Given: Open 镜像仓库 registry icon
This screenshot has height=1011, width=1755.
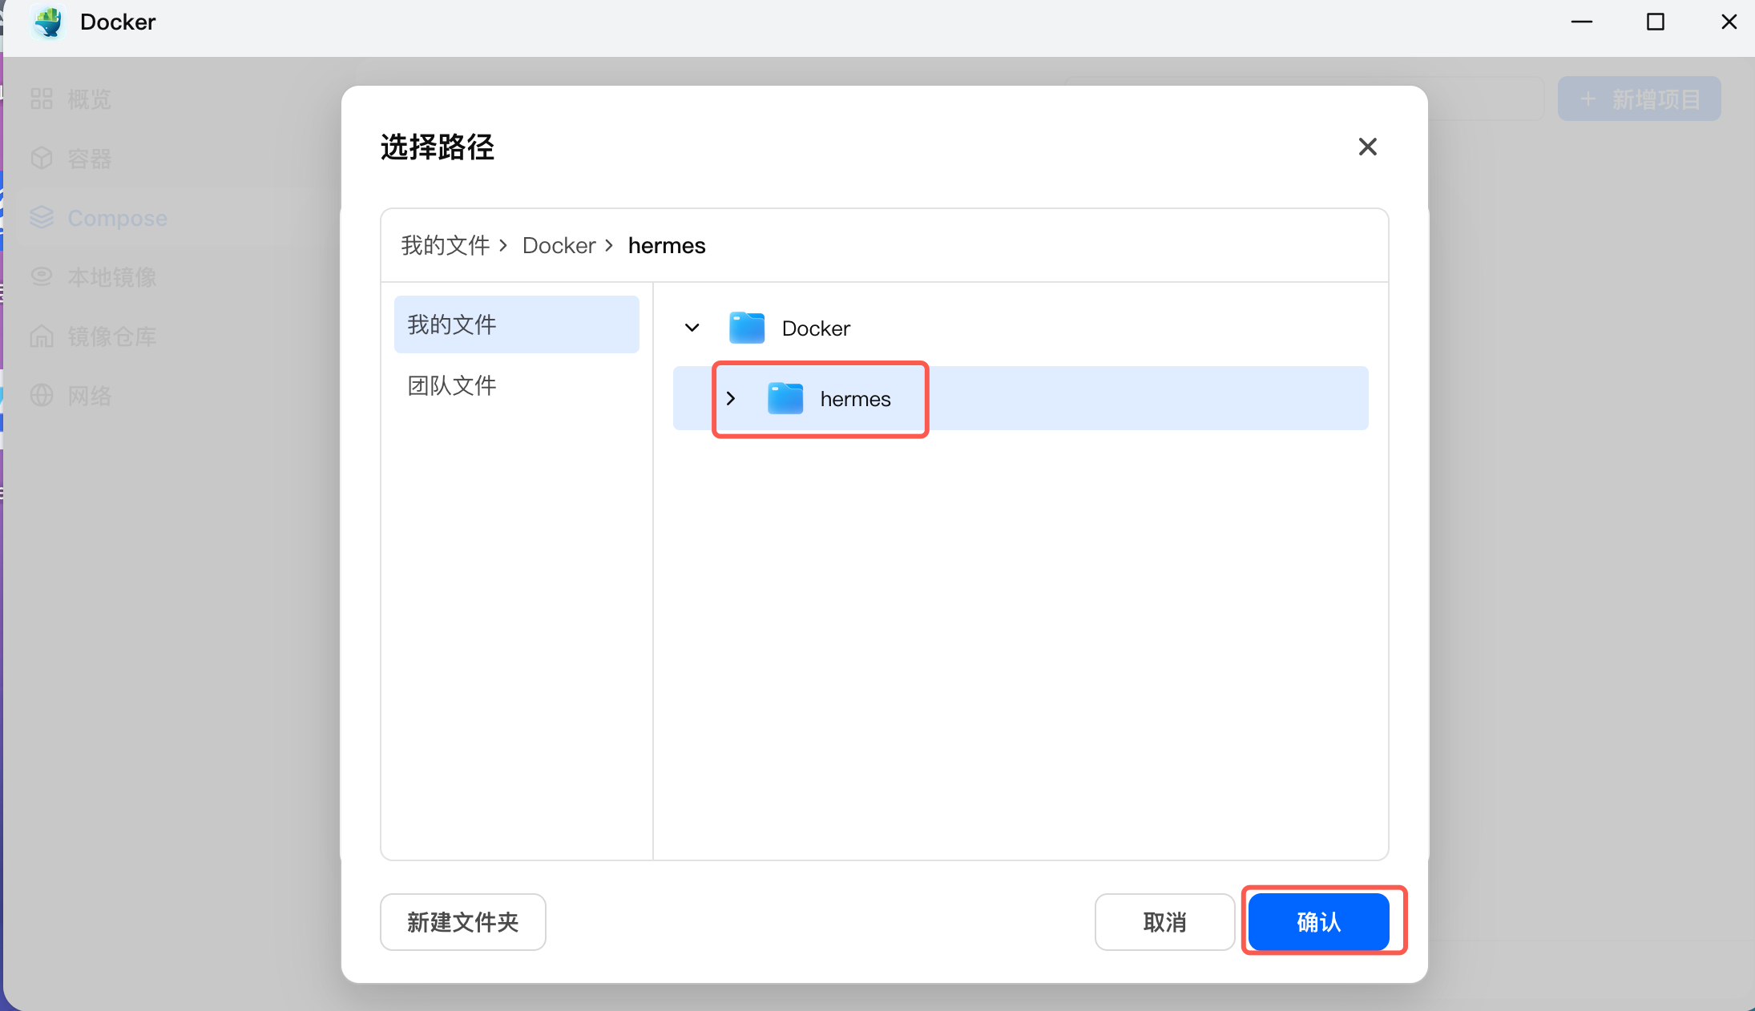Looking at the screenshot, I should coord(42,336).
